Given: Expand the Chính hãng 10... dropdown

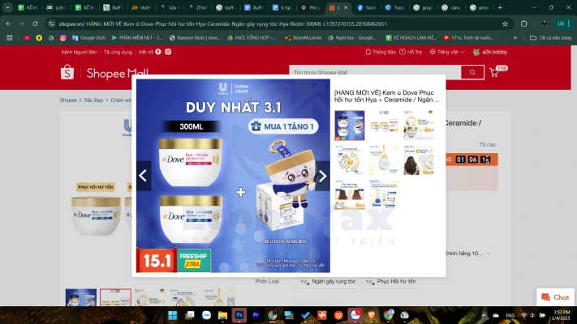Looking at the screenshot, I should pyautogui.click(x=467, y=254).
